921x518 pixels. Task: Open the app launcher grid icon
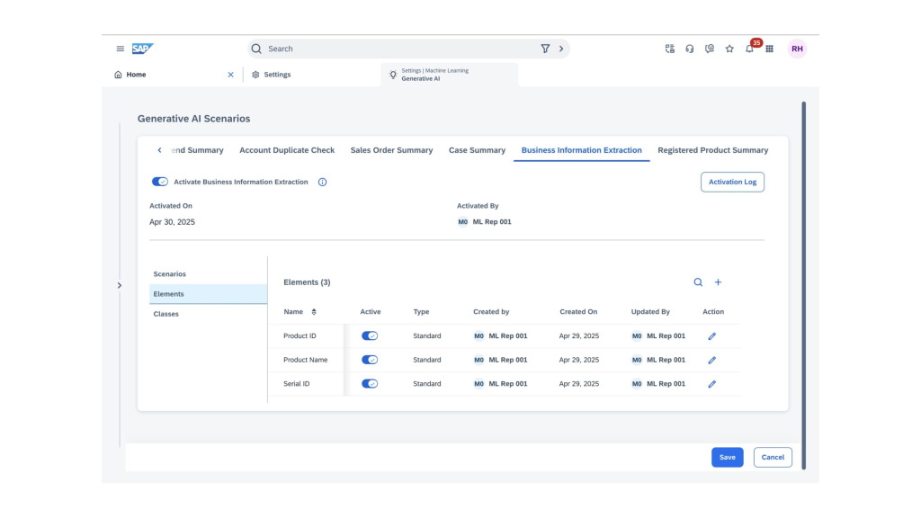click(x=770, y=49)
